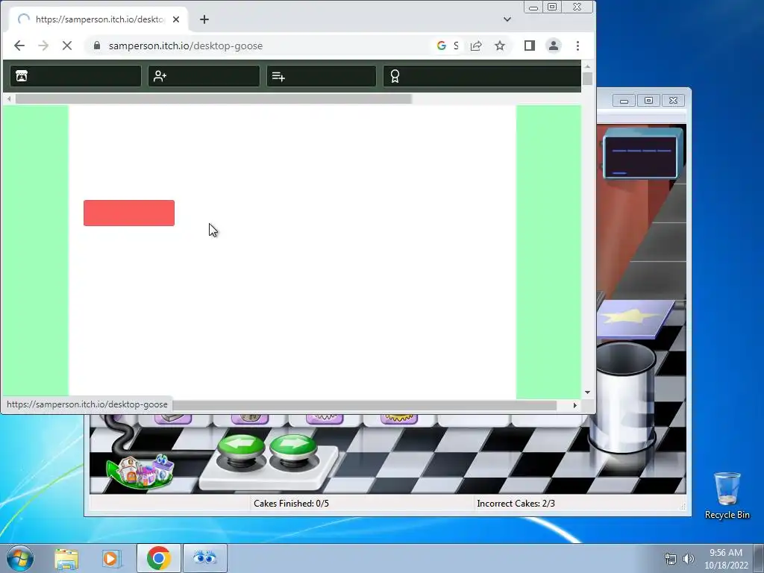This screenshot has height=573, width=764.
Task: Open Chrome profile menu
Action: click(554, 46)
